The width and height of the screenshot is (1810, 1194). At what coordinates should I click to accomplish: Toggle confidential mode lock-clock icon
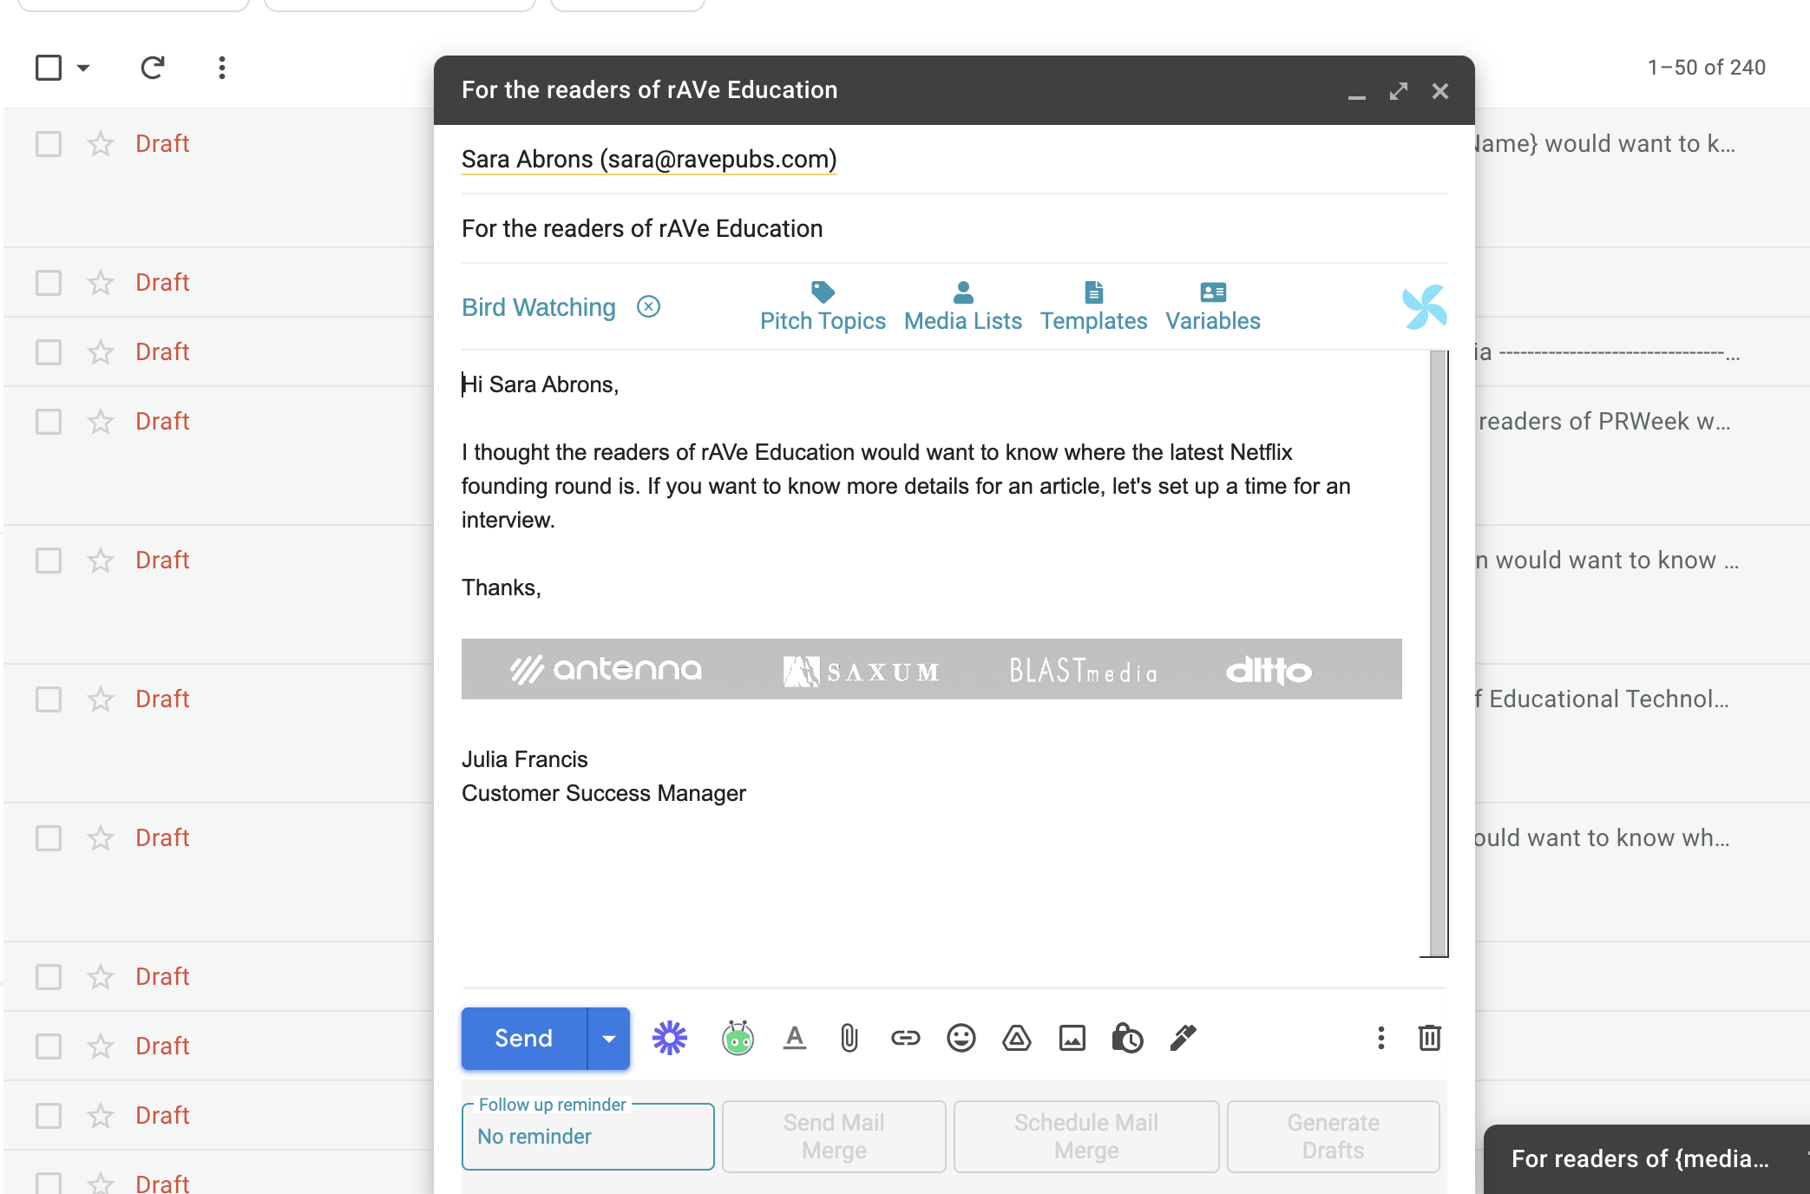coord(1127,1038)
